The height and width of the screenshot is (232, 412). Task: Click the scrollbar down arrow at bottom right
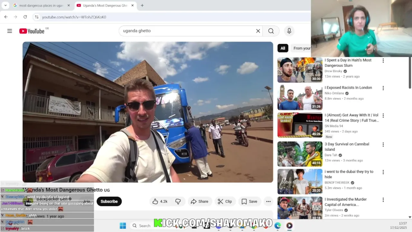410,217
